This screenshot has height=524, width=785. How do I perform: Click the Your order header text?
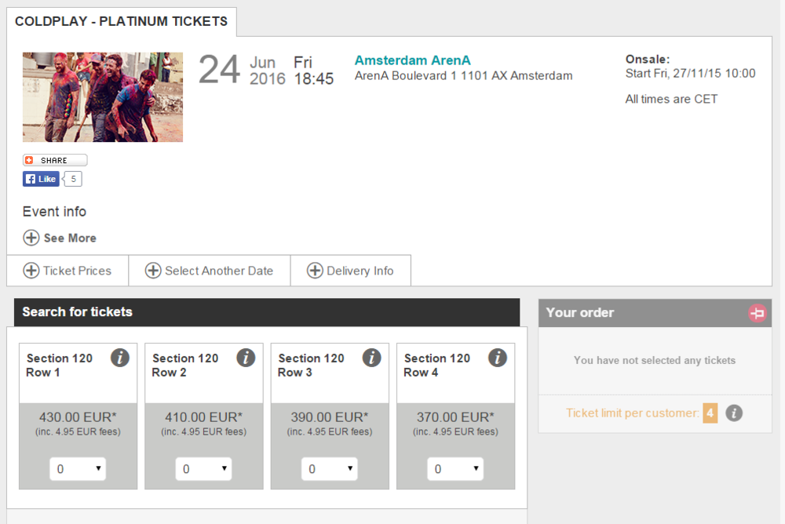click(580, 313)
